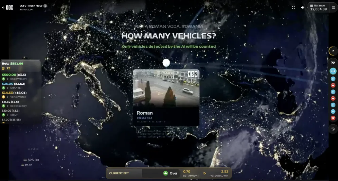Click the $7.00 (x18.55) bet amount

tap(11, 120)
